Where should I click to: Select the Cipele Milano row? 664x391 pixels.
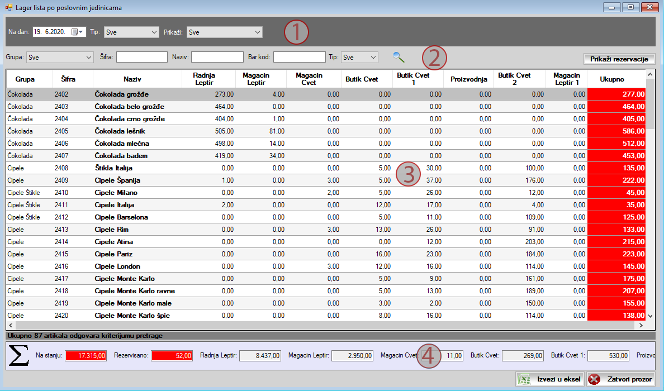[326, 193]
